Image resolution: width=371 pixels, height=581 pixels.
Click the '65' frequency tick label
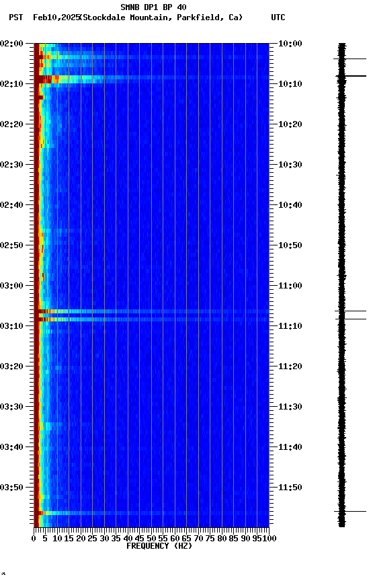point(187,539)
